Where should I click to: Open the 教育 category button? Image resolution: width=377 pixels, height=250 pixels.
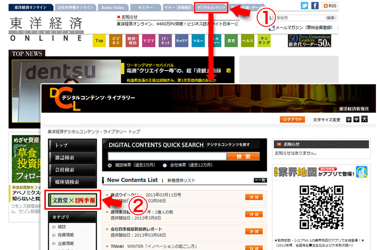click(x=231, y=40)
